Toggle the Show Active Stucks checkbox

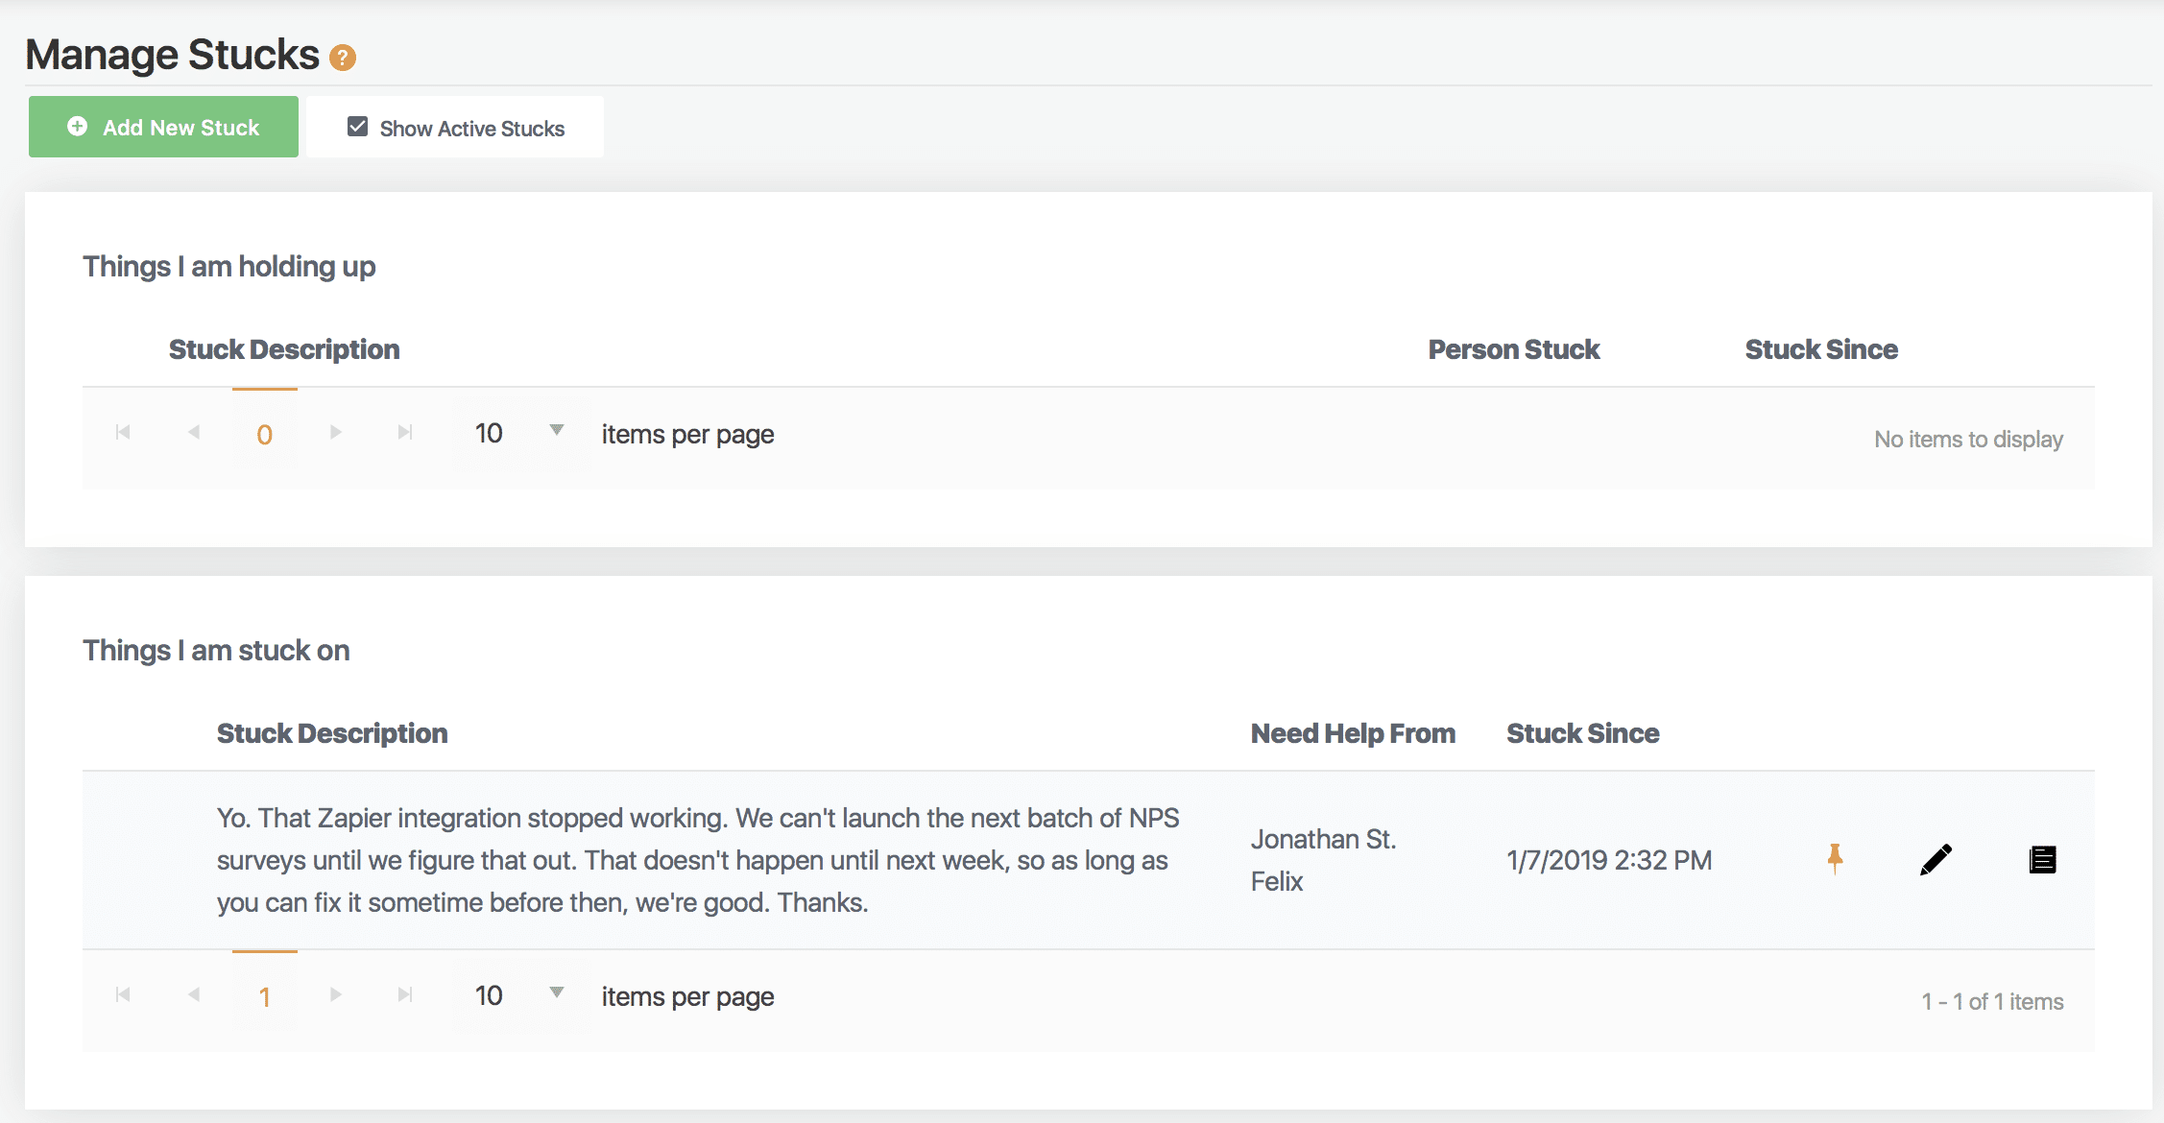click(357, 127)
